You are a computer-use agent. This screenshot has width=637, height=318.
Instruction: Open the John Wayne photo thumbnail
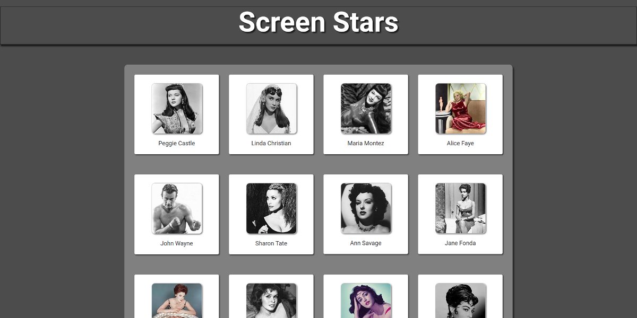177,209
